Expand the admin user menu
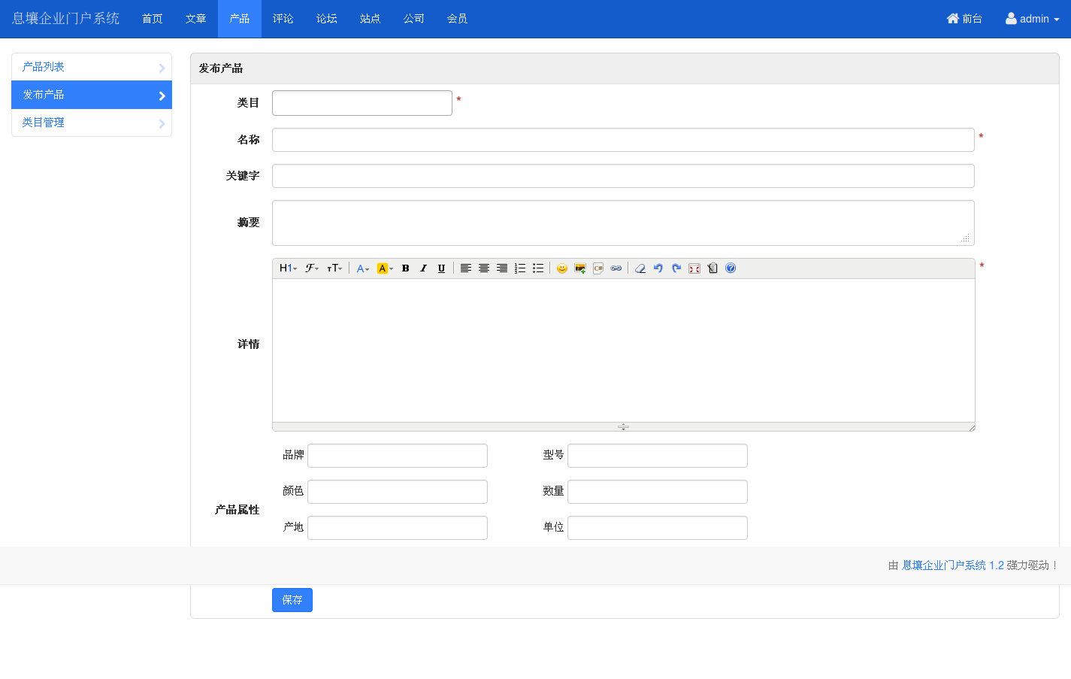The width and height of the screenshot is (1071, 679). [x=1033, y=19]
